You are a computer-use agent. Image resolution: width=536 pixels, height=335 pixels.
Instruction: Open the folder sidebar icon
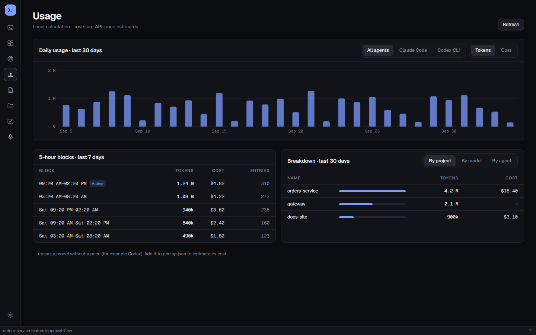(x=10, y=106)
